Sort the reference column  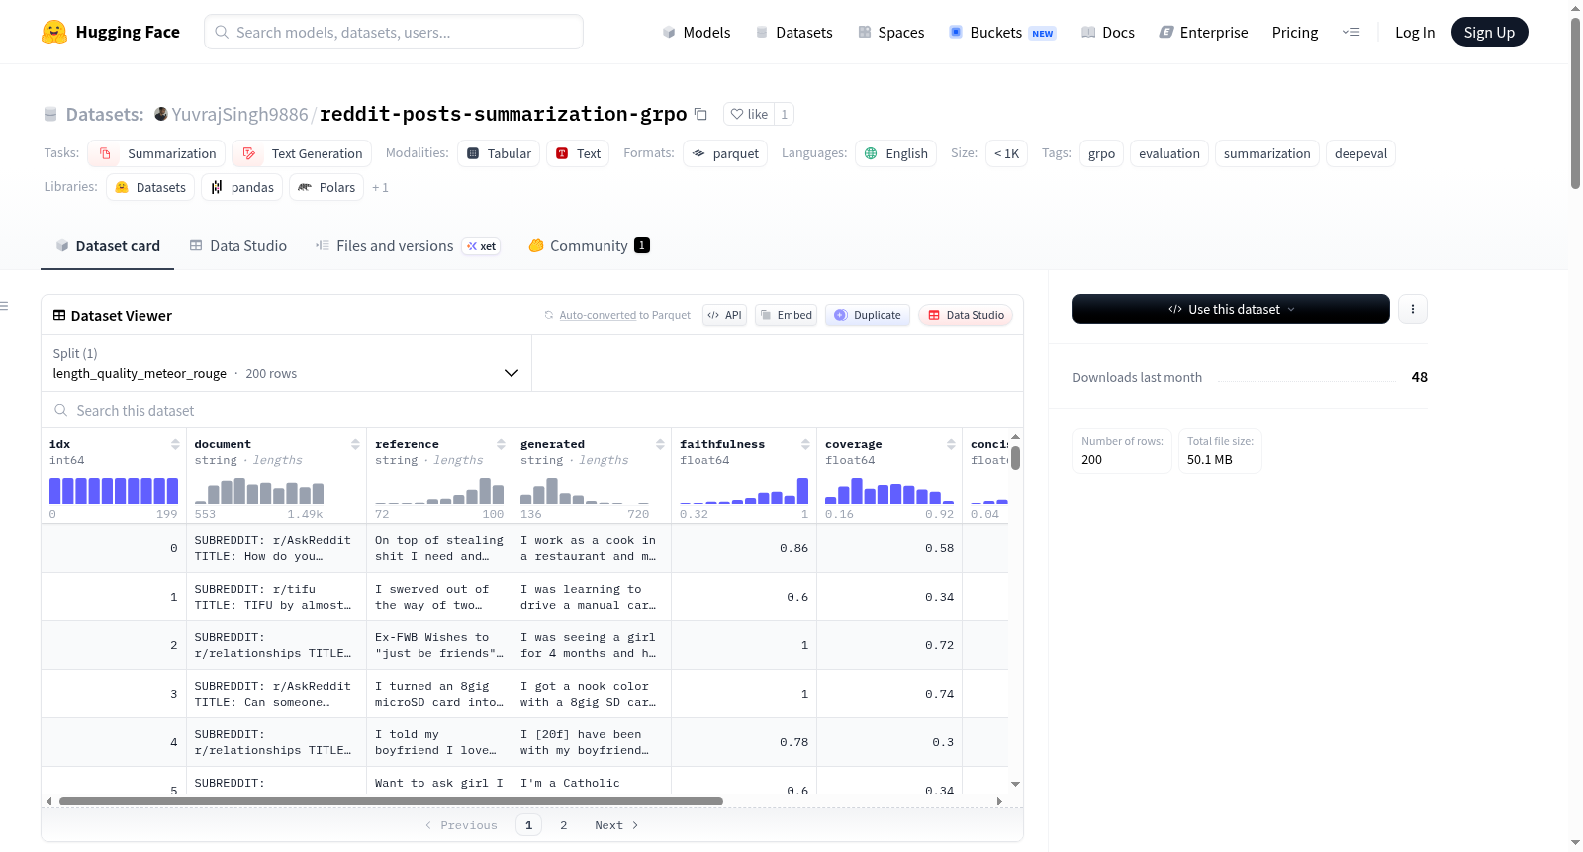pyautogui.click(x=501, y=444)
